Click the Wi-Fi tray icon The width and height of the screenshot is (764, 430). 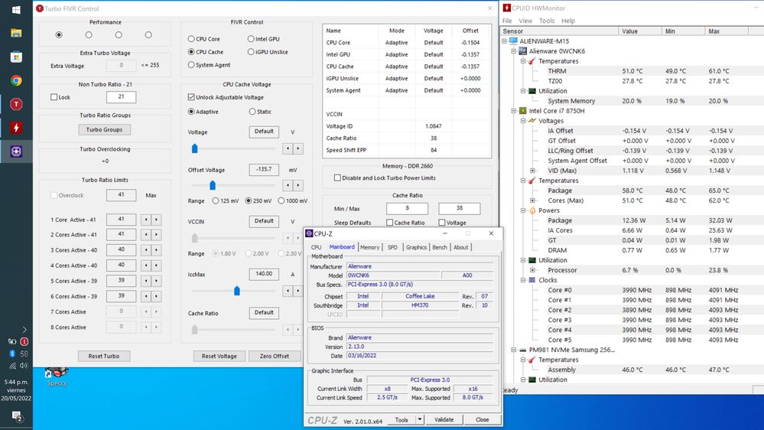tap(12, 366)
